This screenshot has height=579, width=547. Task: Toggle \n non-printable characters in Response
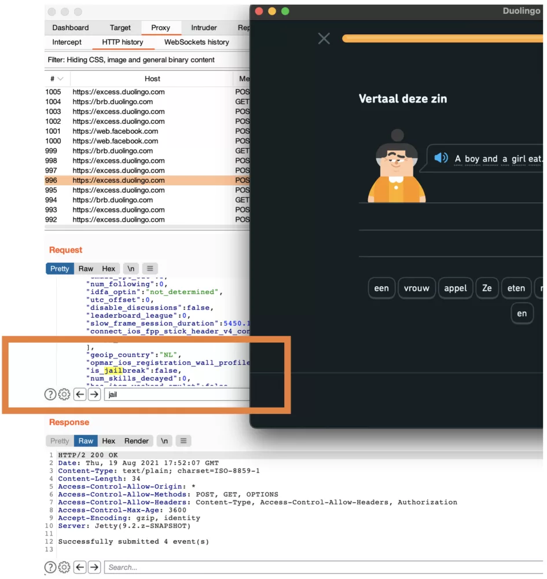[164, 441]
